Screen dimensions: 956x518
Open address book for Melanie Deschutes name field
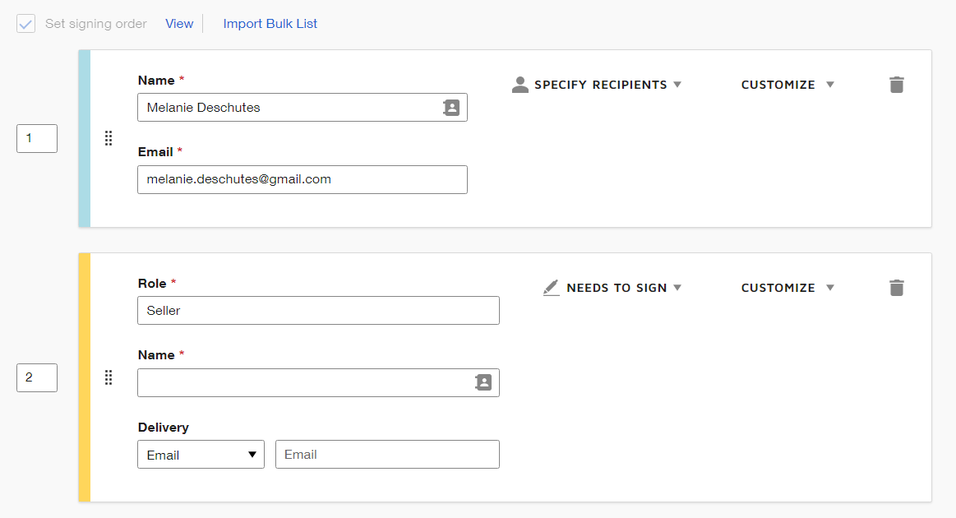pos(451,108)
